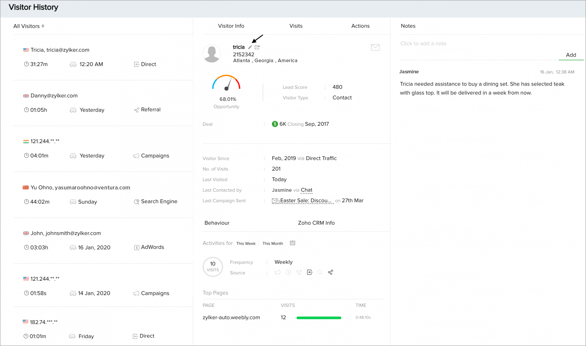Click the green zylker-auto visits progress bar
The width and height of the screenshot is (586, 346).
pos(319,318)
